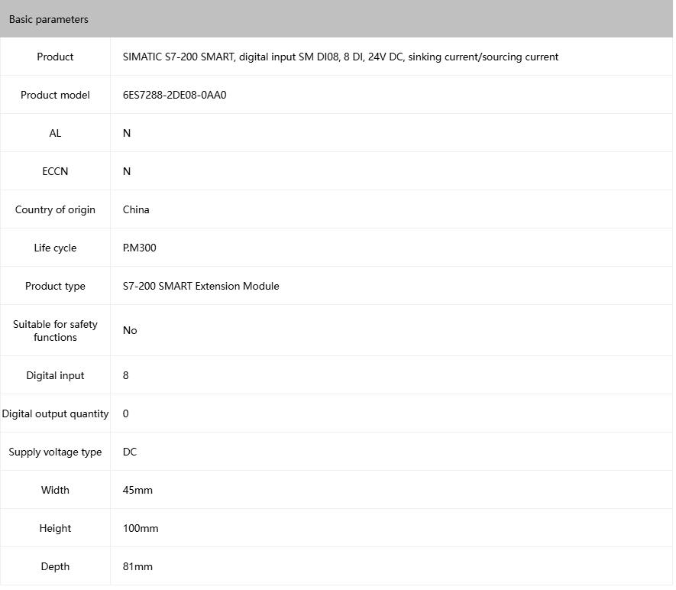
Task: Click the Life cycle value P.M300
Action: click(x=139, y=248)
